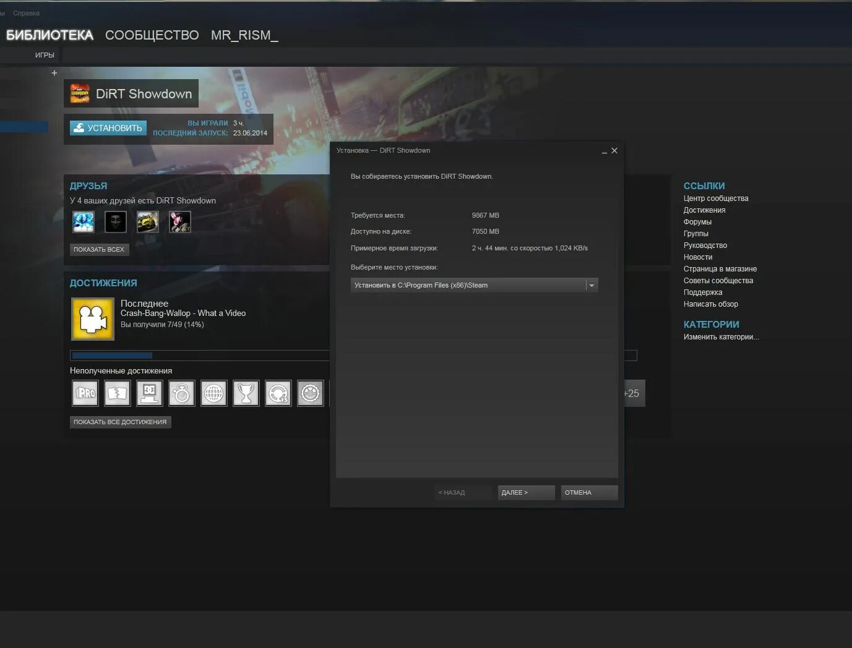Image resolution: width=852 pixels, height=648 pixels.
Task: Select the DC logo unearned achievement icon
Action: [x=150, y=393]
